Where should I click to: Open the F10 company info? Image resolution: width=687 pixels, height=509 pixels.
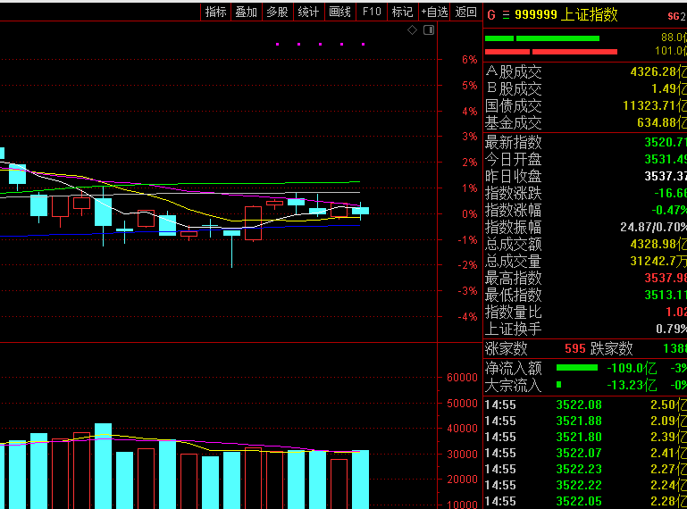point(372,12)
